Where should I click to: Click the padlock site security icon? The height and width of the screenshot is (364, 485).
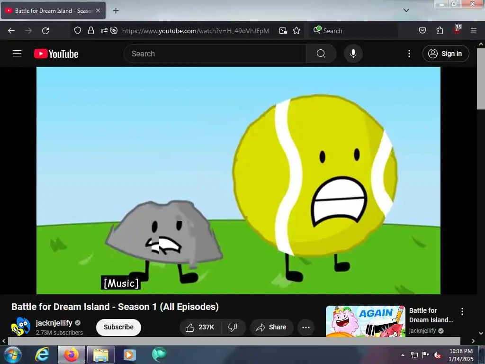pos(90,30)
